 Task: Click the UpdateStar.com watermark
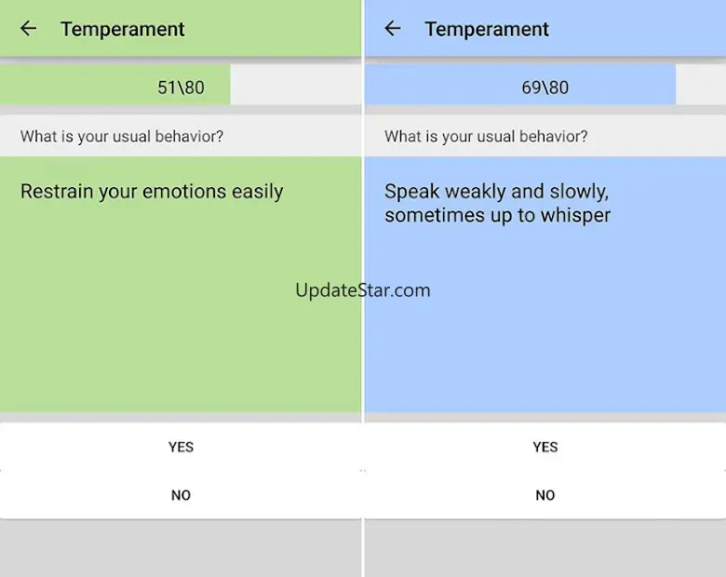363,290
